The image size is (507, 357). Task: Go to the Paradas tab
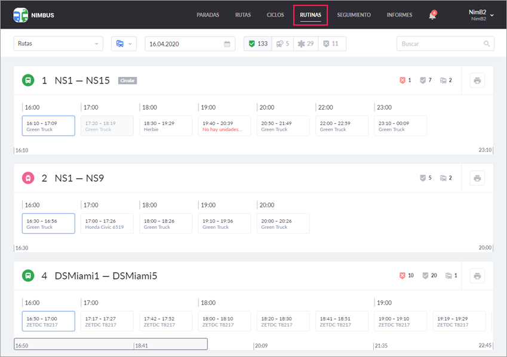point(208,15)
